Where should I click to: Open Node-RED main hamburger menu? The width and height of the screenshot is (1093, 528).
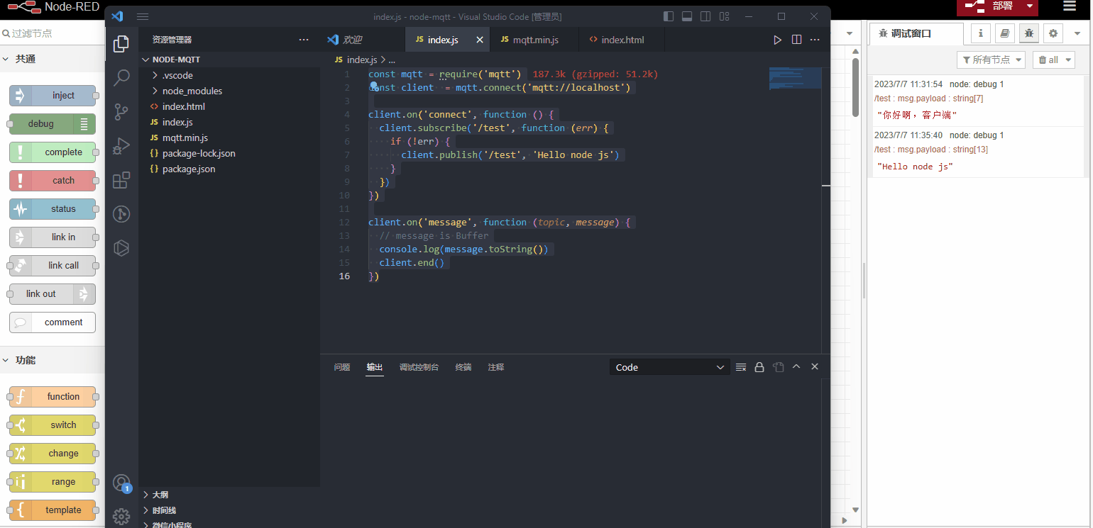tap(1070, 6)
